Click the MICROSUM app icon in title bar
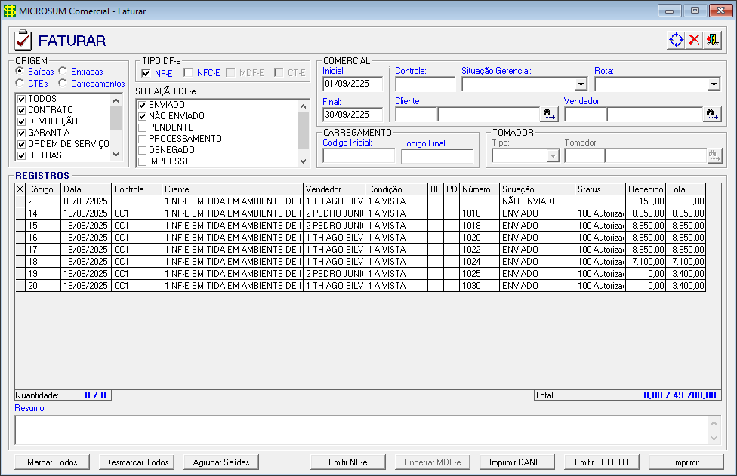Image resolution: width=737 pixels, height=476 pixels. [x=9, y=11]
